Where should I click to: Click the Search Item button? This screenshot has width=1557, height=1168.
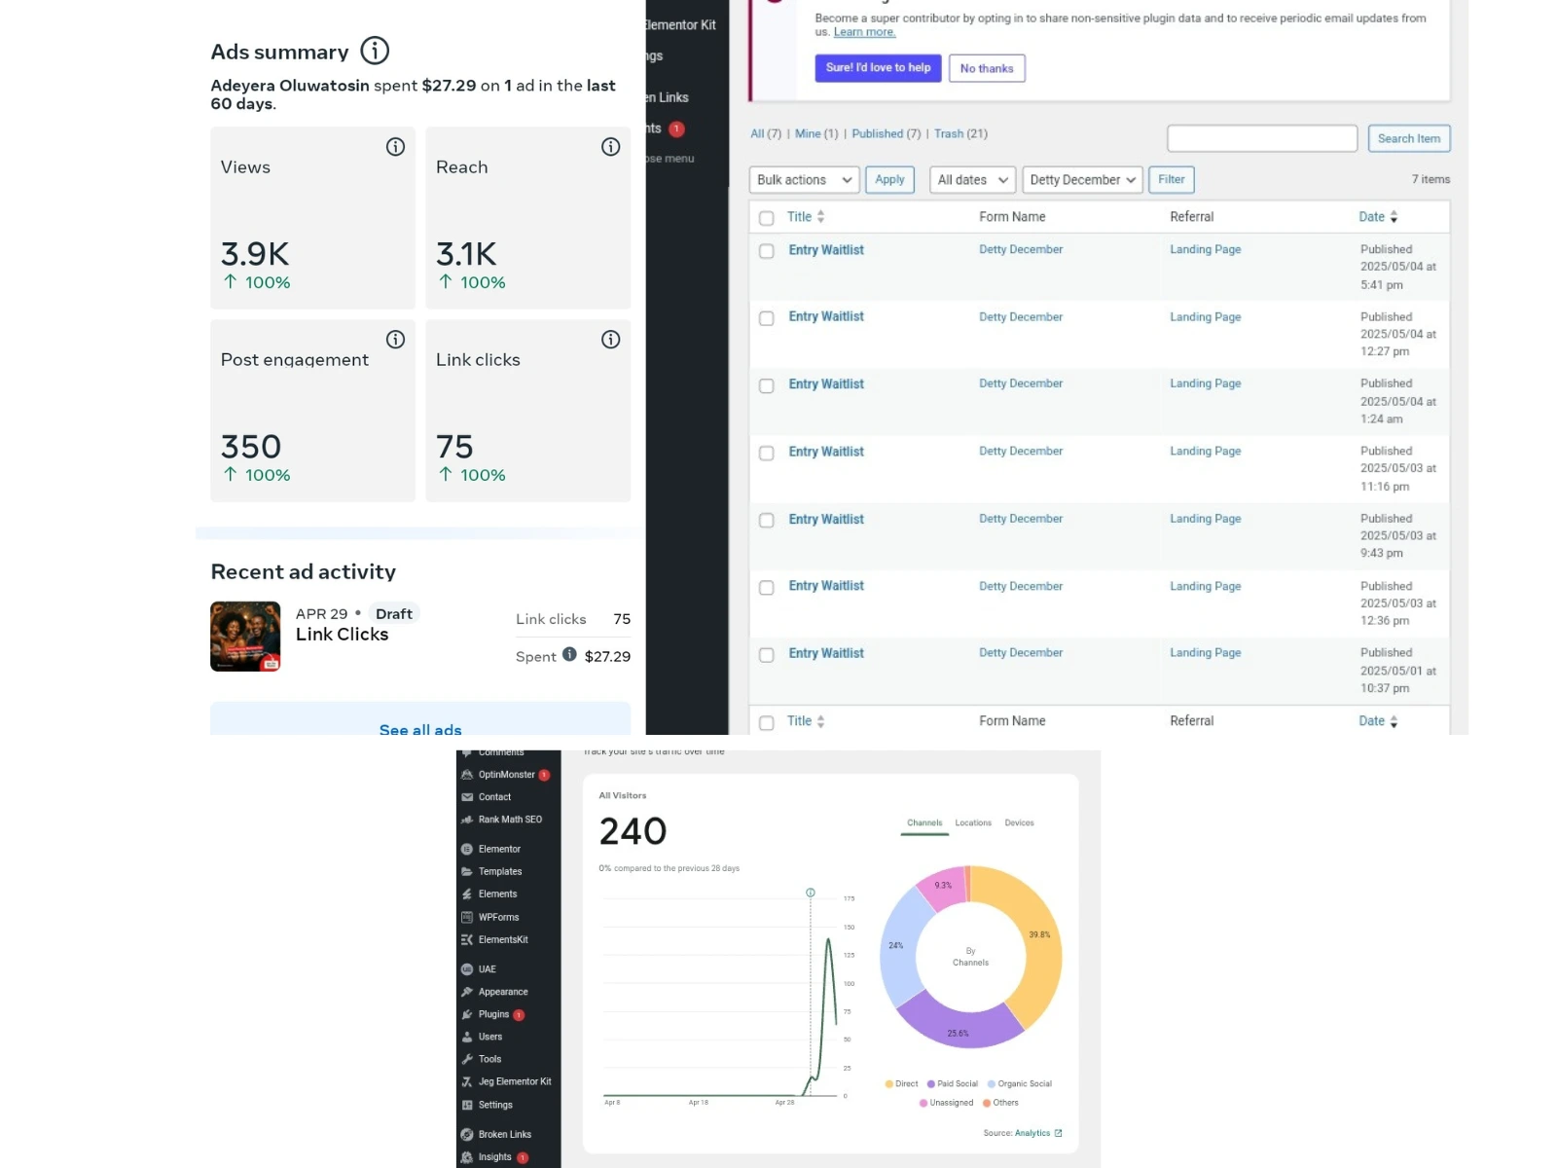pos(1408,138)
